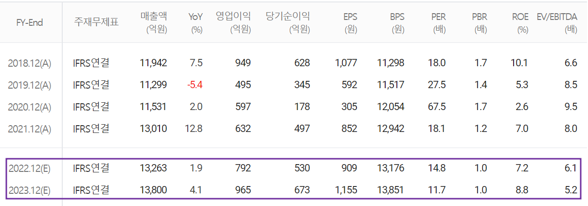Click revenue value 13,010 for 2021.12

(153, 129)
